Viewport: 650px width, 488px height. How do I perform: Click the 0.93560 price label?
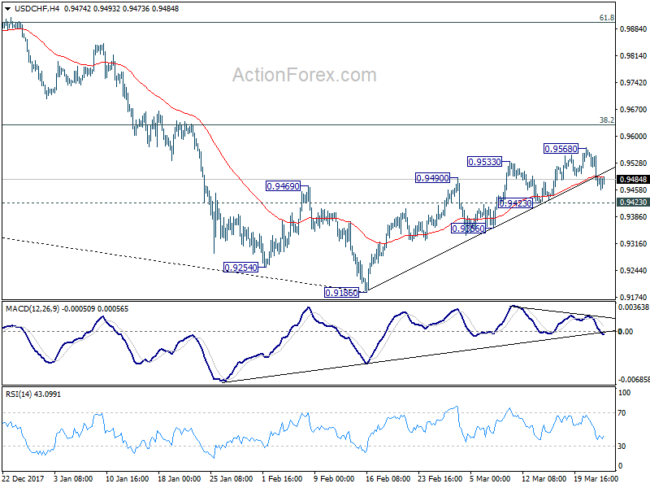click(468, 229)
